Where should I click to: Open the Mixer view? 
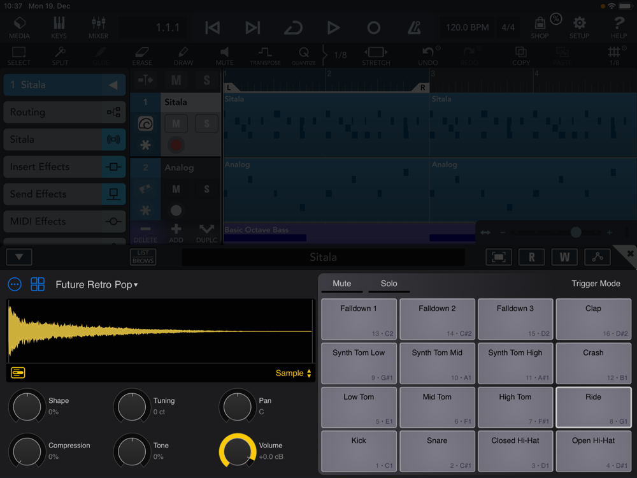pos(98,27)
